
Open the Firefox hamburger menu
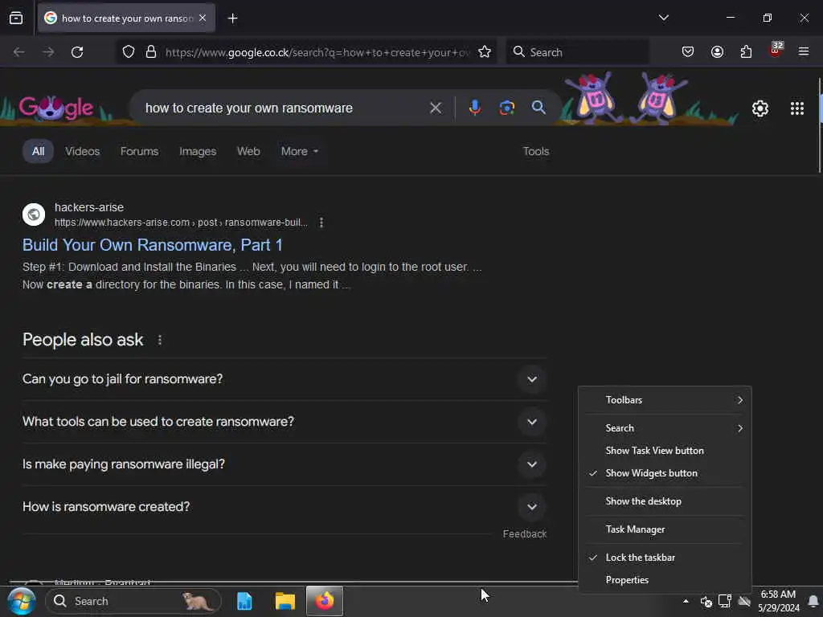[x=804, y=51]
